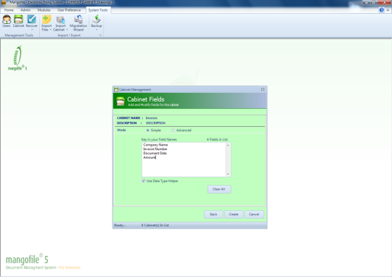The height and width of the screenshot is (277, 392).
Task: Open the help question-mark icon
Action: click(381, 10)
